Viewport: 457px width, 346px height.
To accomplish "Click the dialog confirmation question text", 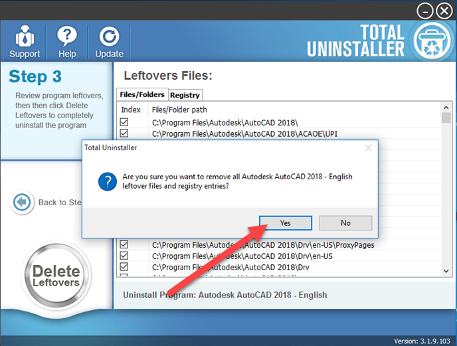I will coord(237,181).
